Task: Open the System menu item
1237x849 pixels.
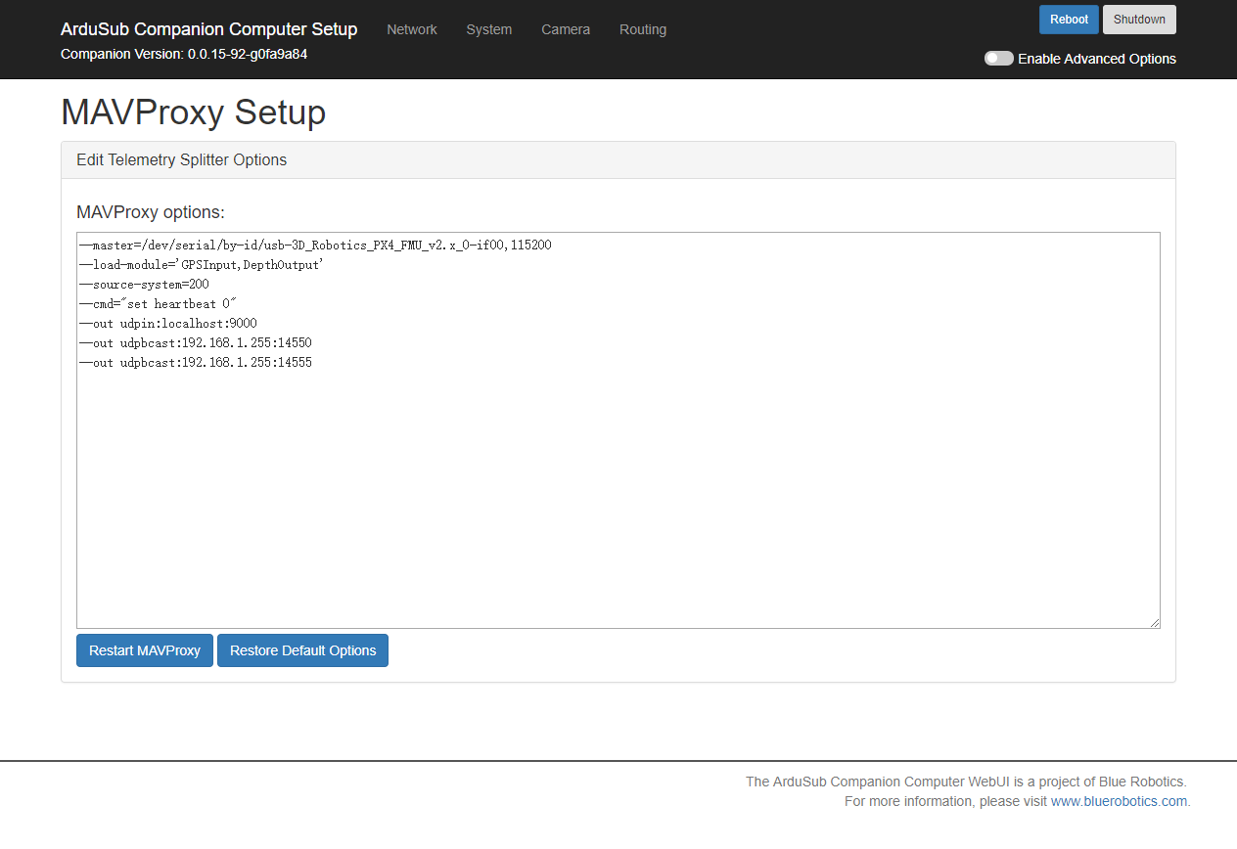Action: pyautogui.click(x=489, y=29)
